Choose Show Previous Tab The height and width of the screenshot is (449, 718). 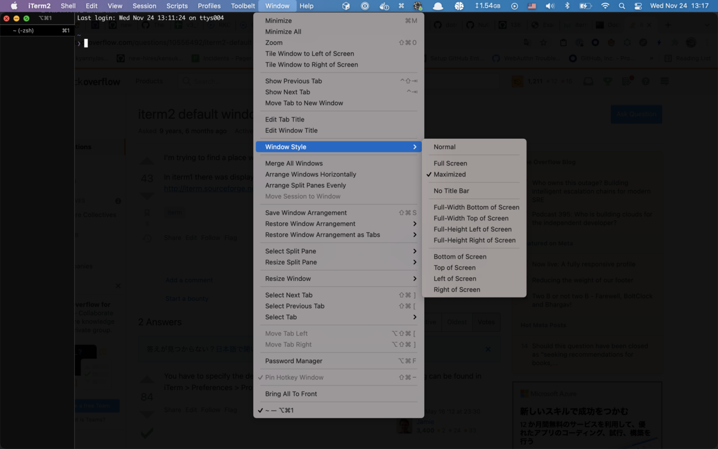[x=339, y=81]
